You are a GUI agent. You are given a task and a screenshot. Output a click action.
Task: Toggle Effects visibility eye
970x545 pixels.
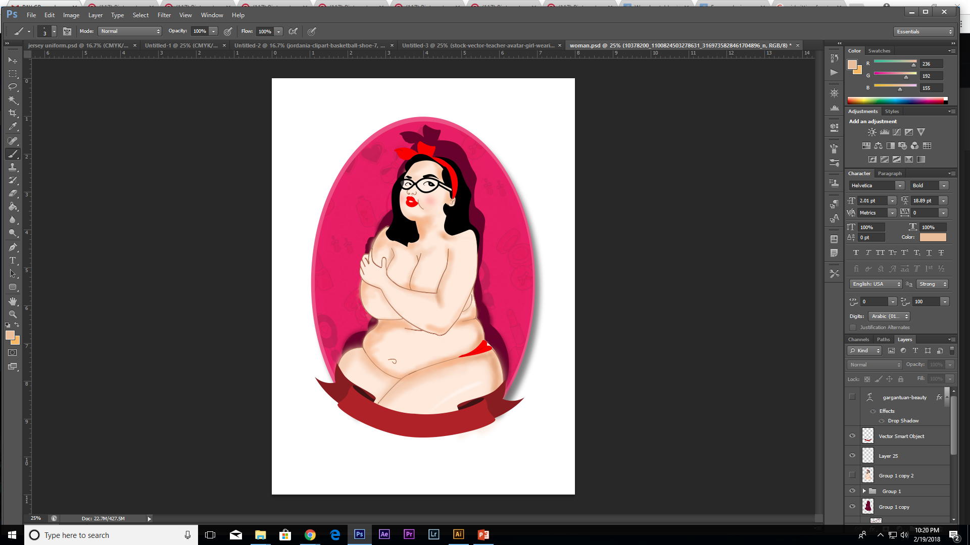(873, 411)
